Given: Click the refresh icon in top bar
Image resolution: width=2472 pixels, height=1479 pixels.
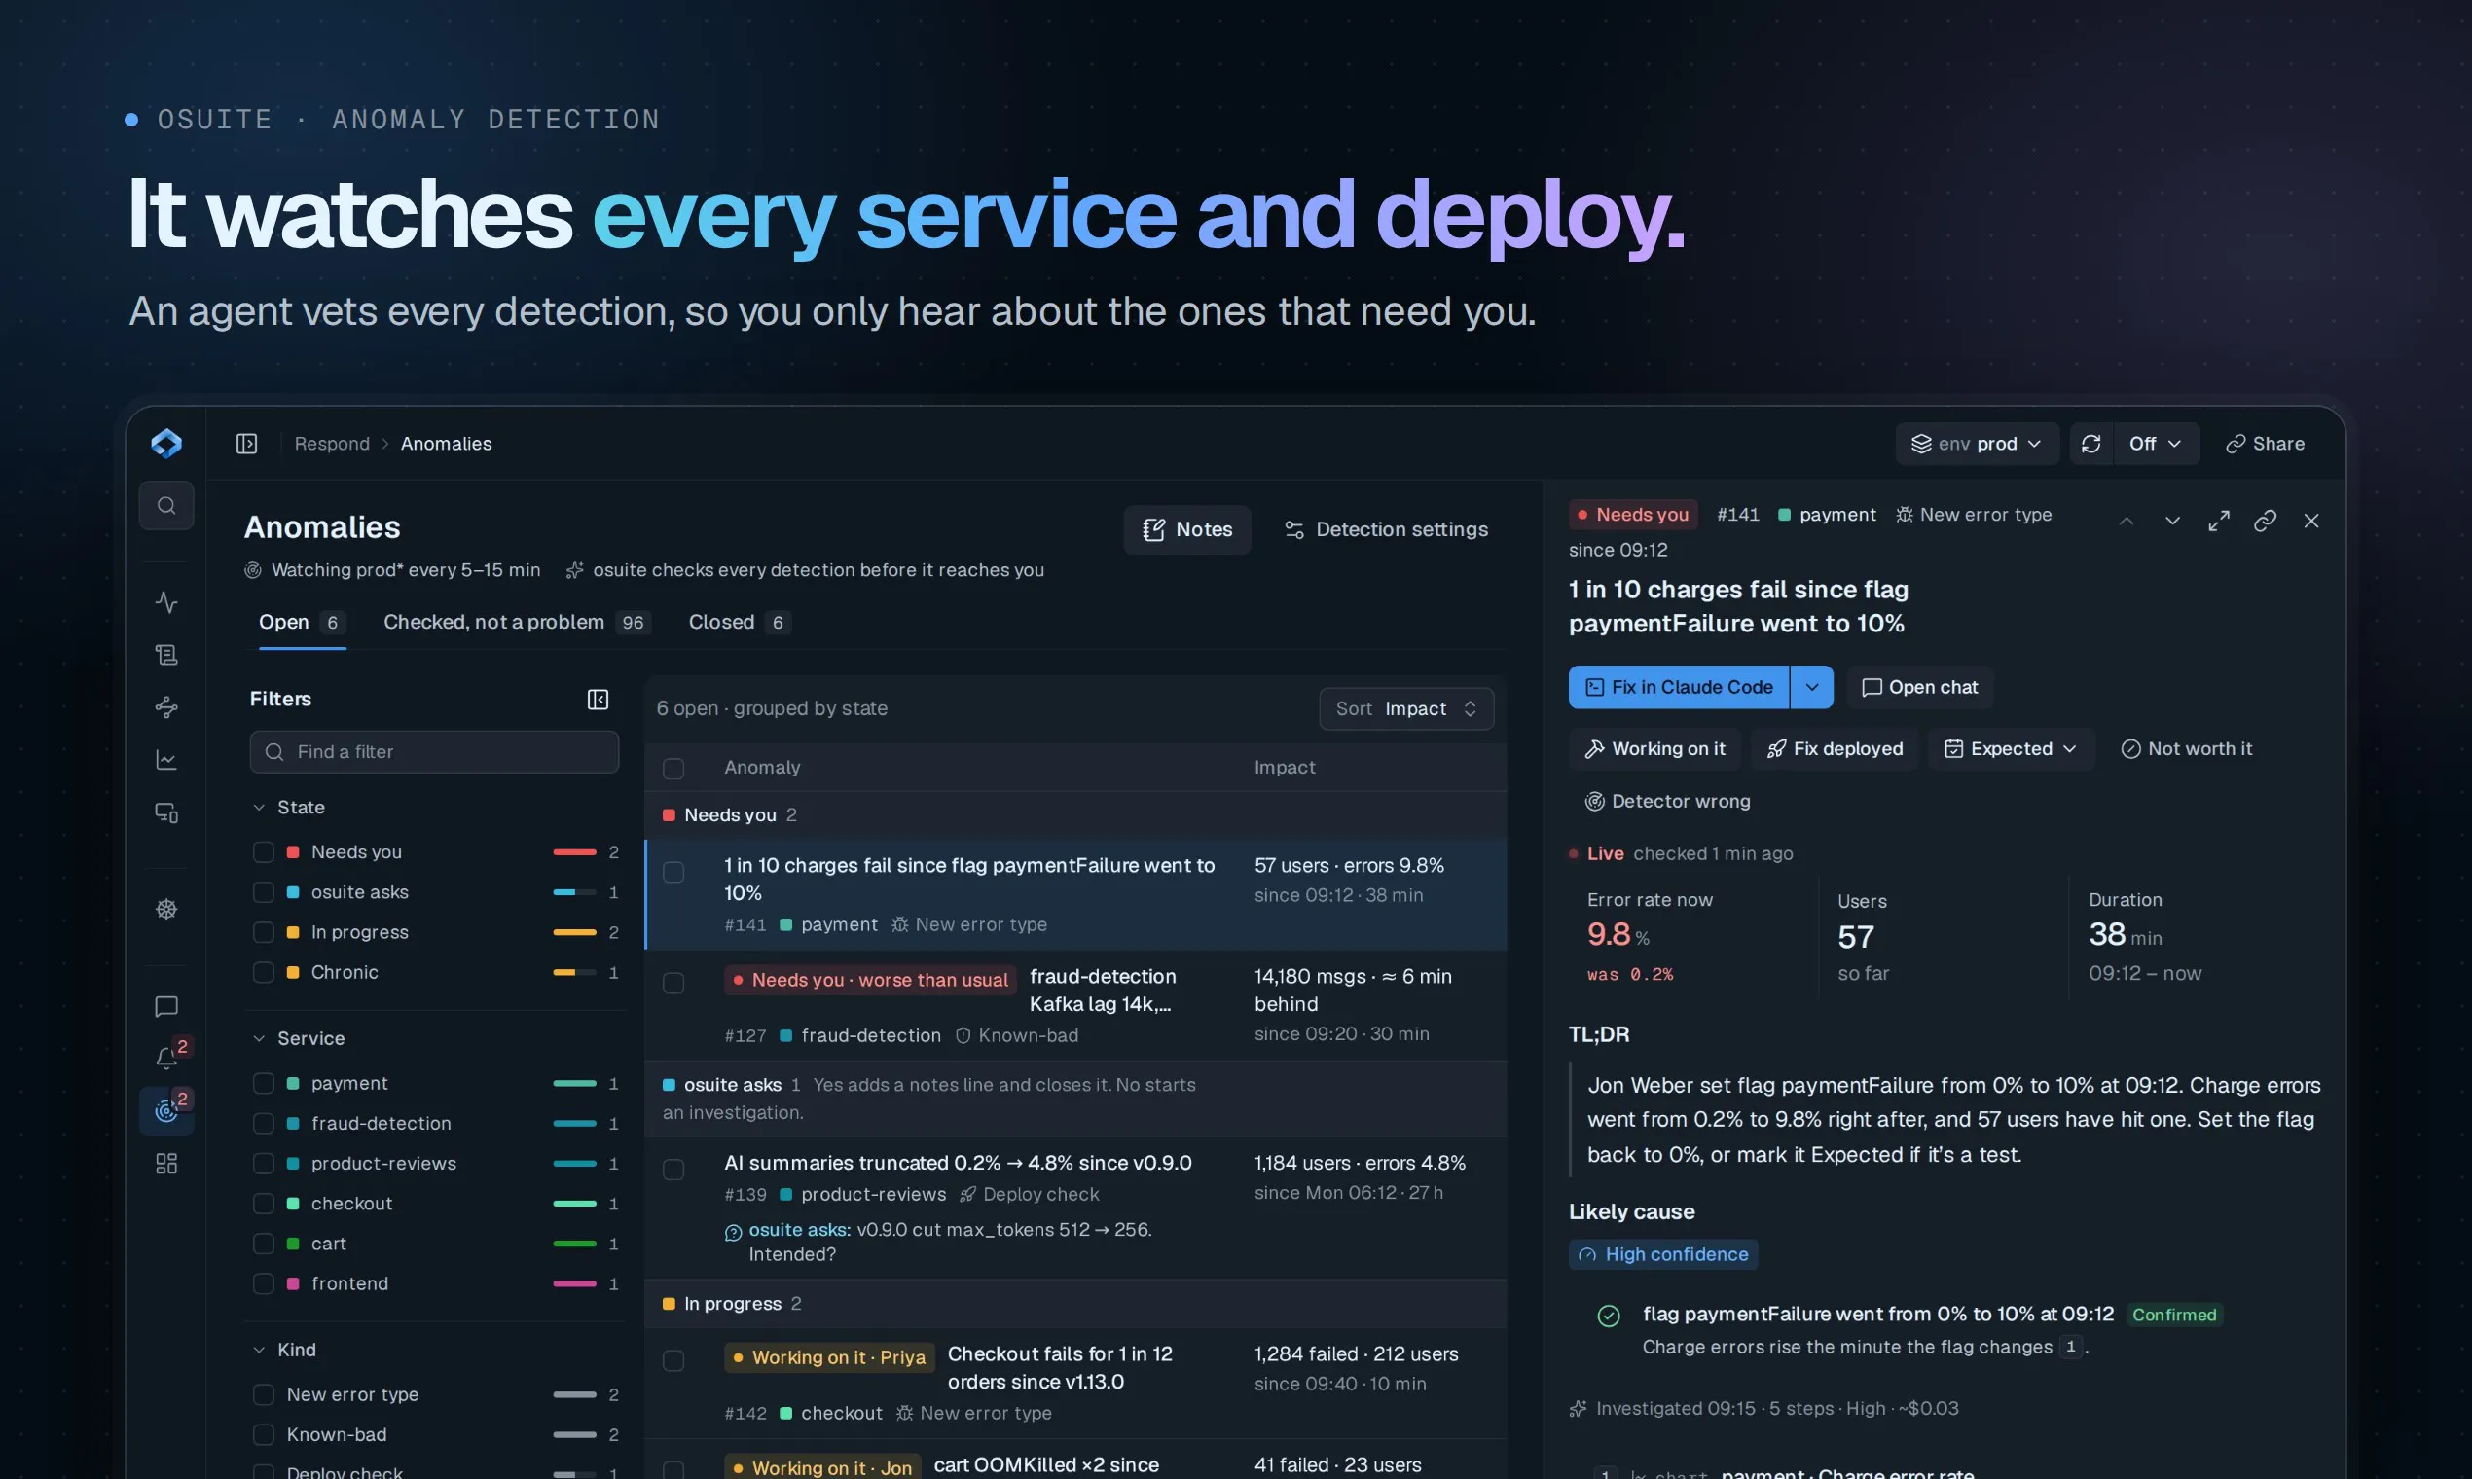Looking at the screenshot, I should click(2091, 444).
